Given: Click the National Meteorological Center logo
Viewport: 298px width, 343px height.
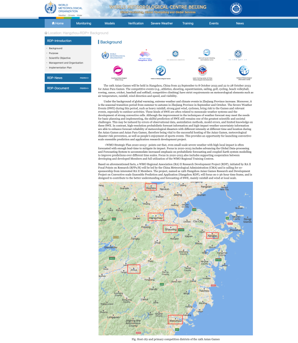Looking at the screenshot, I should [x=161, y=72].
